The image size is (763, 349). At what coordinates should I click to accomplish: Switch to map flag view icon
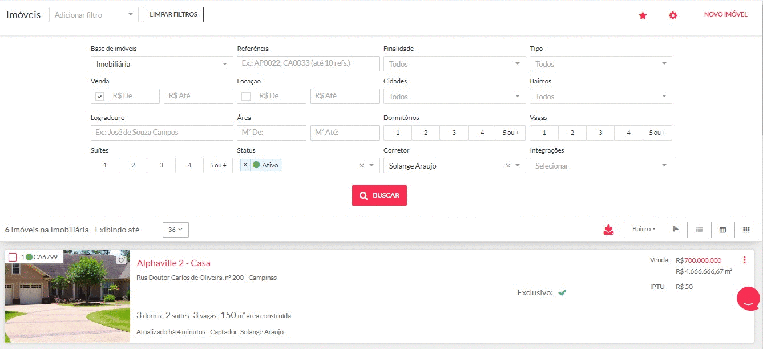point(676,230)
